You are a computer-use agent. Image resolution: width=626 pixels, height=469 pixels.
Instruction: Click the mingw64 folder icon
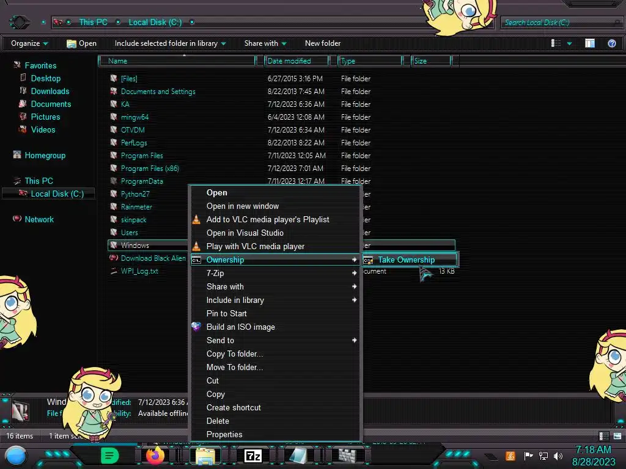coord(114,117)
